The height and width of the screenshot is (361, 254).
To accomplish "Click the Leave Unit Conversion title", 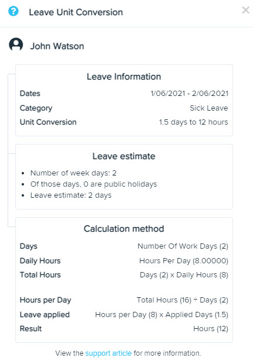I will (75, 12).
